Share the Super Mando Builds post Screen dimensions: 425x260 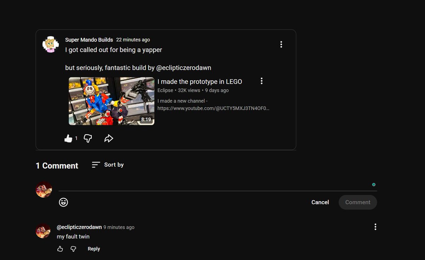click(x=109, y=139)
